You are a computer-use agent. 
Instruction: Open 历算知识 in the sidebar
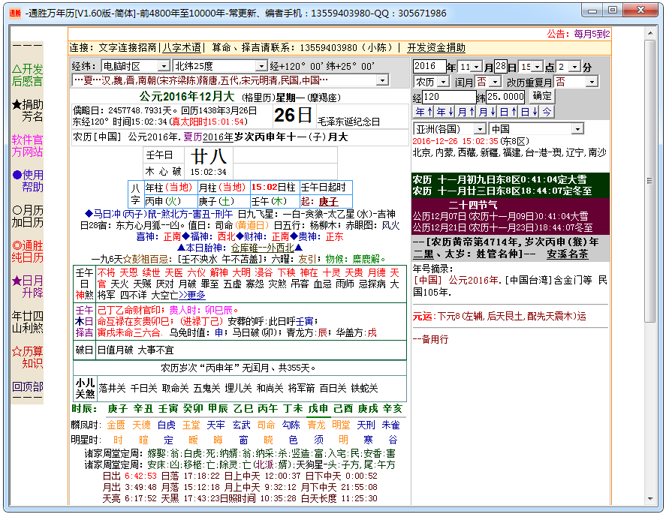point(28,357)
